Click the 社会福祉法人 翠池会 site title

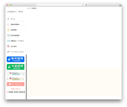(15, 12)
